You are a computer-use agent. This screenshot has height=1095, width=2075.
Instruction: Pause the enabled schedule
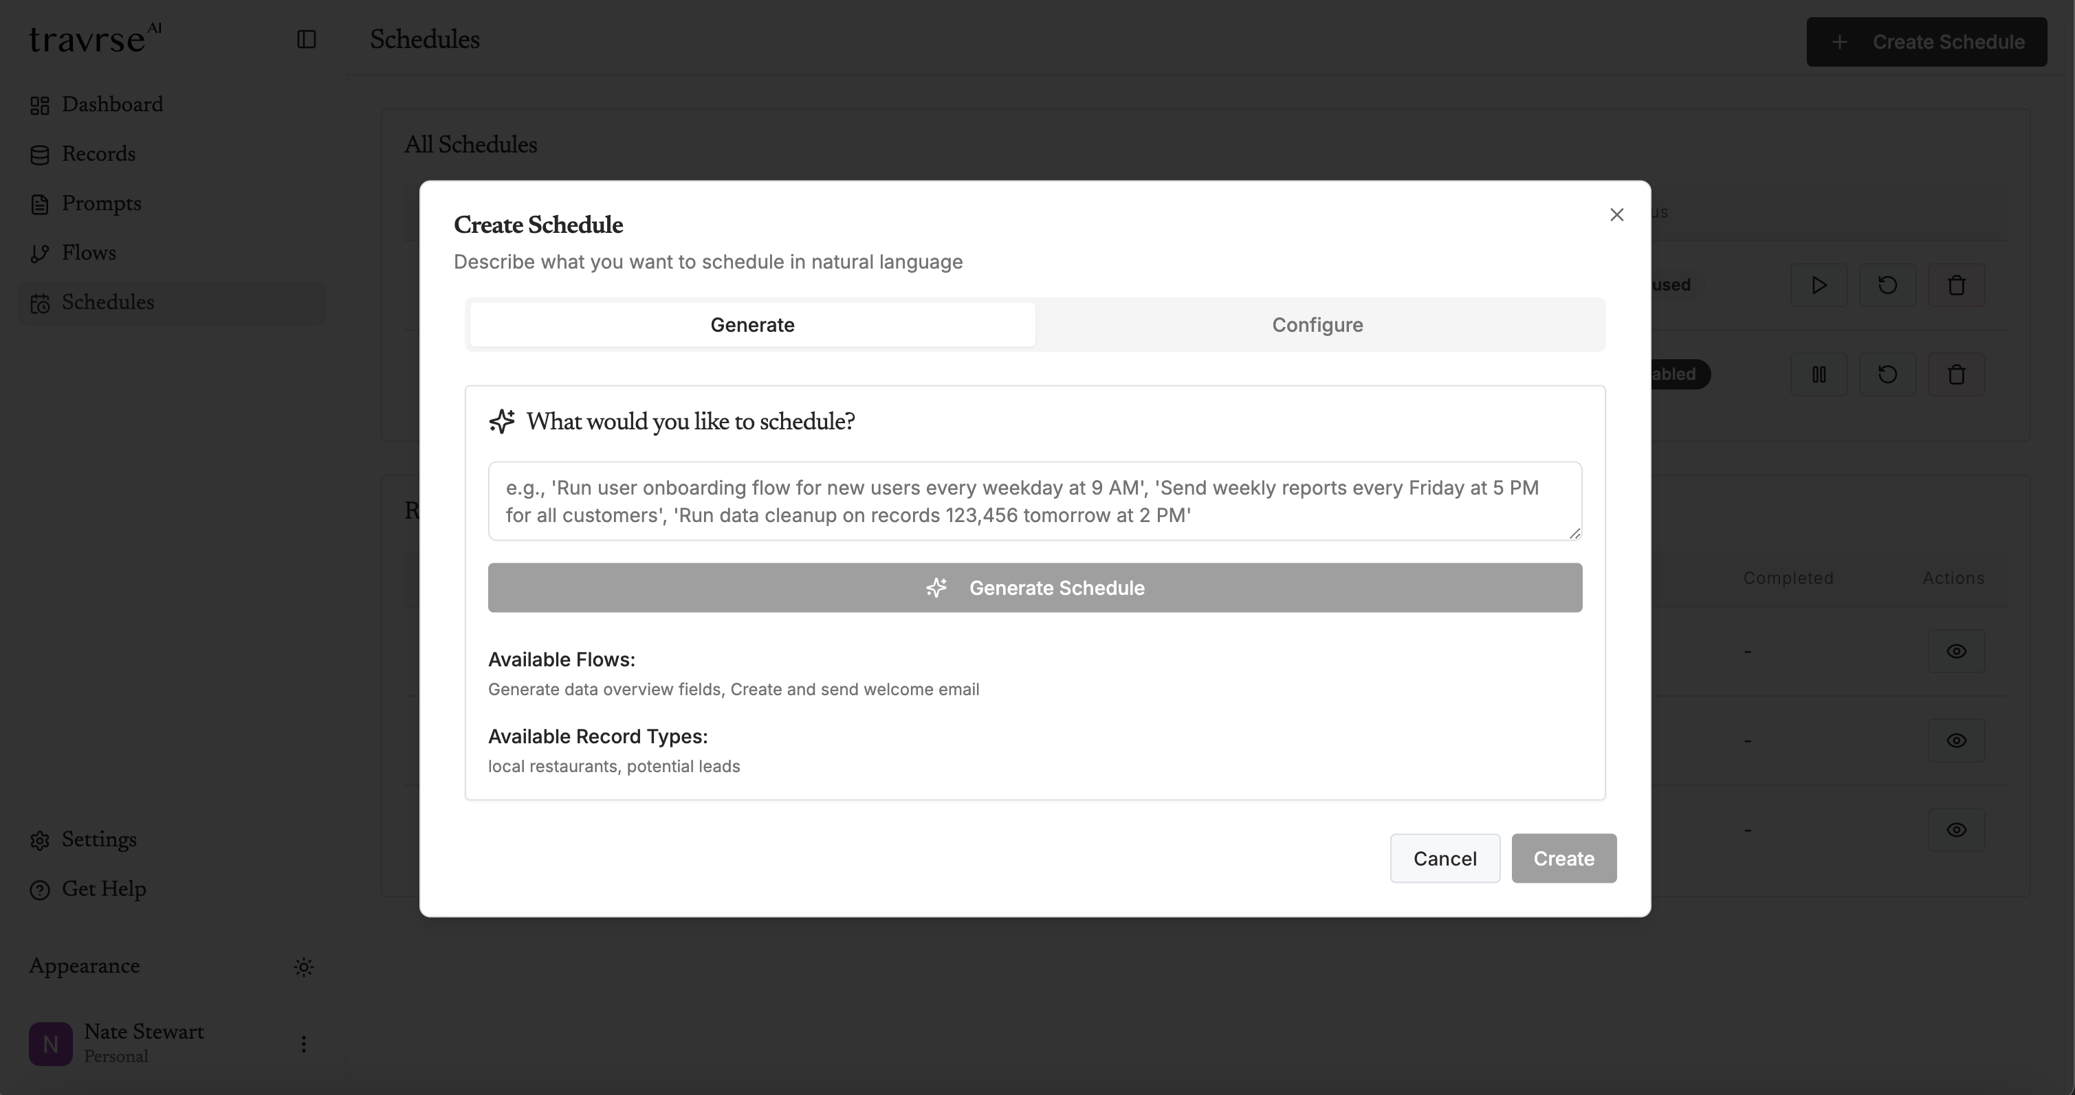1819,374
